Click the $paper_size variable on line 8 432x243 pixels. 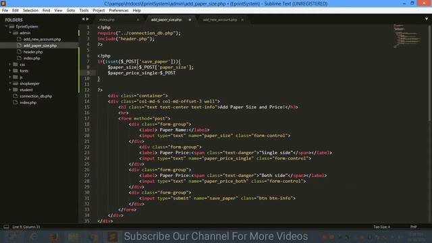coord(122,67)
